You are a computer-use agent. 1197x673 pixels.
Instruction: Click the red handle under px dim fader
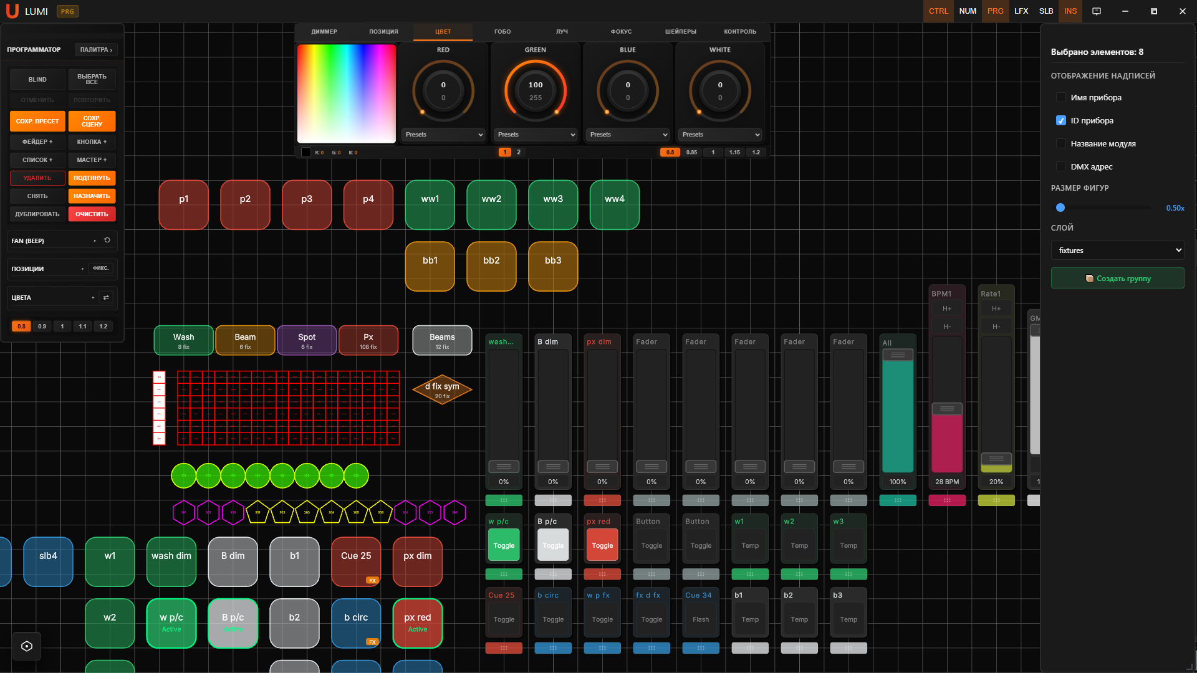(602, 500)
